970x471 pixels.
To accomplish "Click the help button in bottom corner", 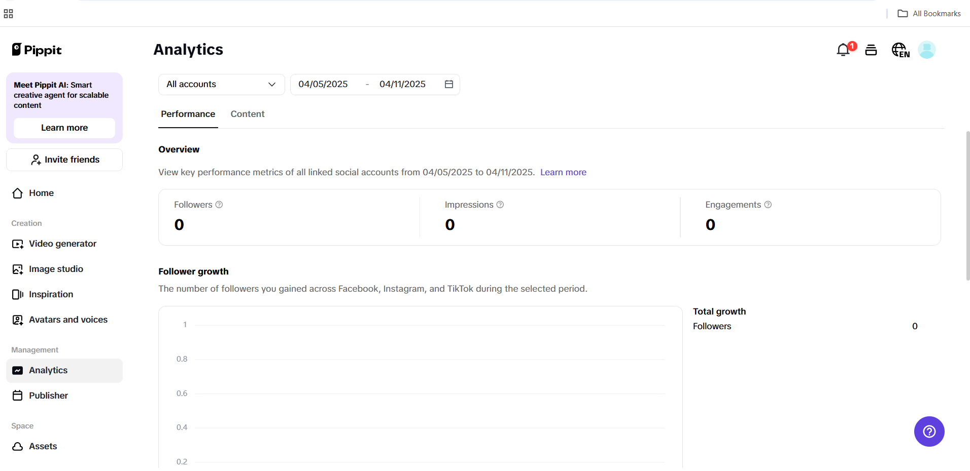I will coord(929,431).
